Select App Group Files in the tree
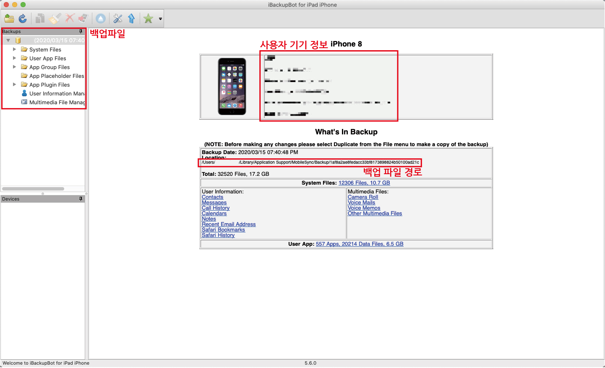This screenshot has height=368, width=605. 50,67
